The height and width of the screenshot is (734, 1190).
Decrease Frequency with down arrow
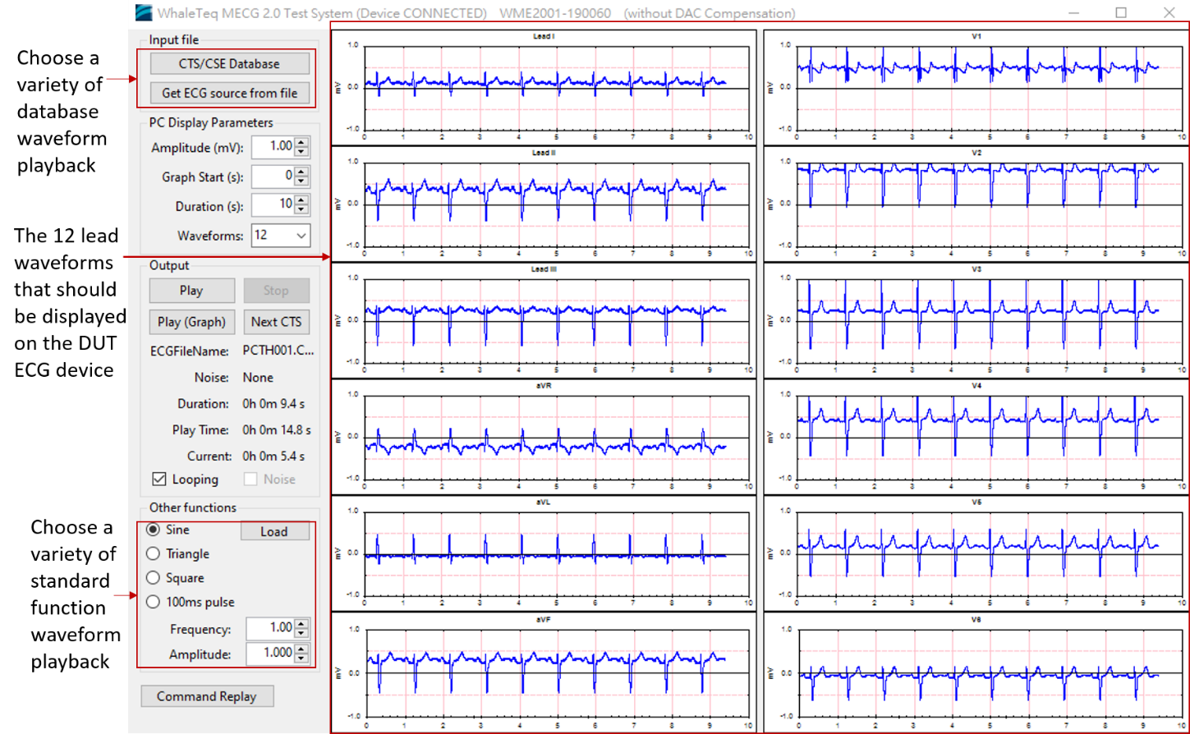pos(302,633)
